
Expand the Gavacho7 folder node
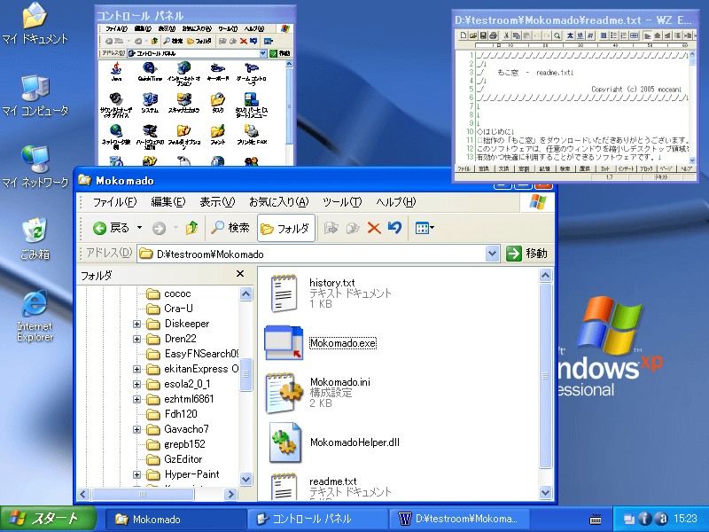click(x=136, y=429)
